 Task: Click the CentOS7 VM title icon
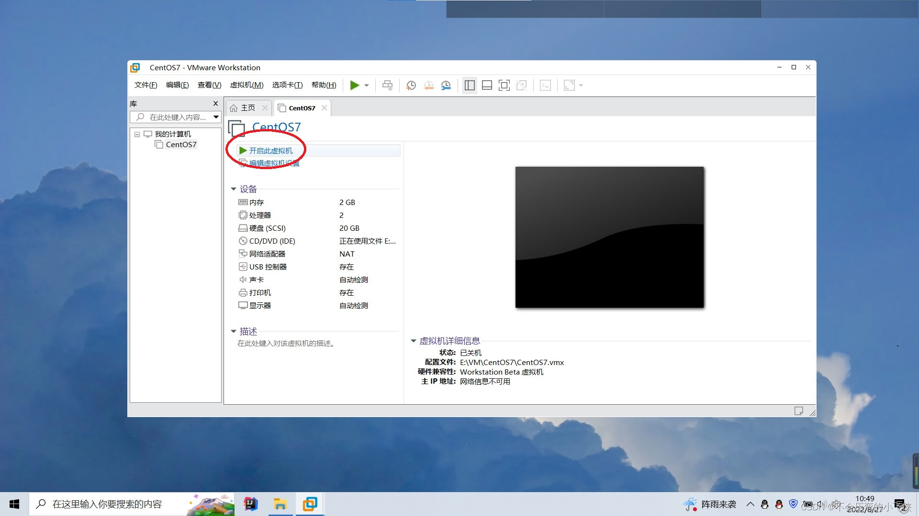coord(236,128)
